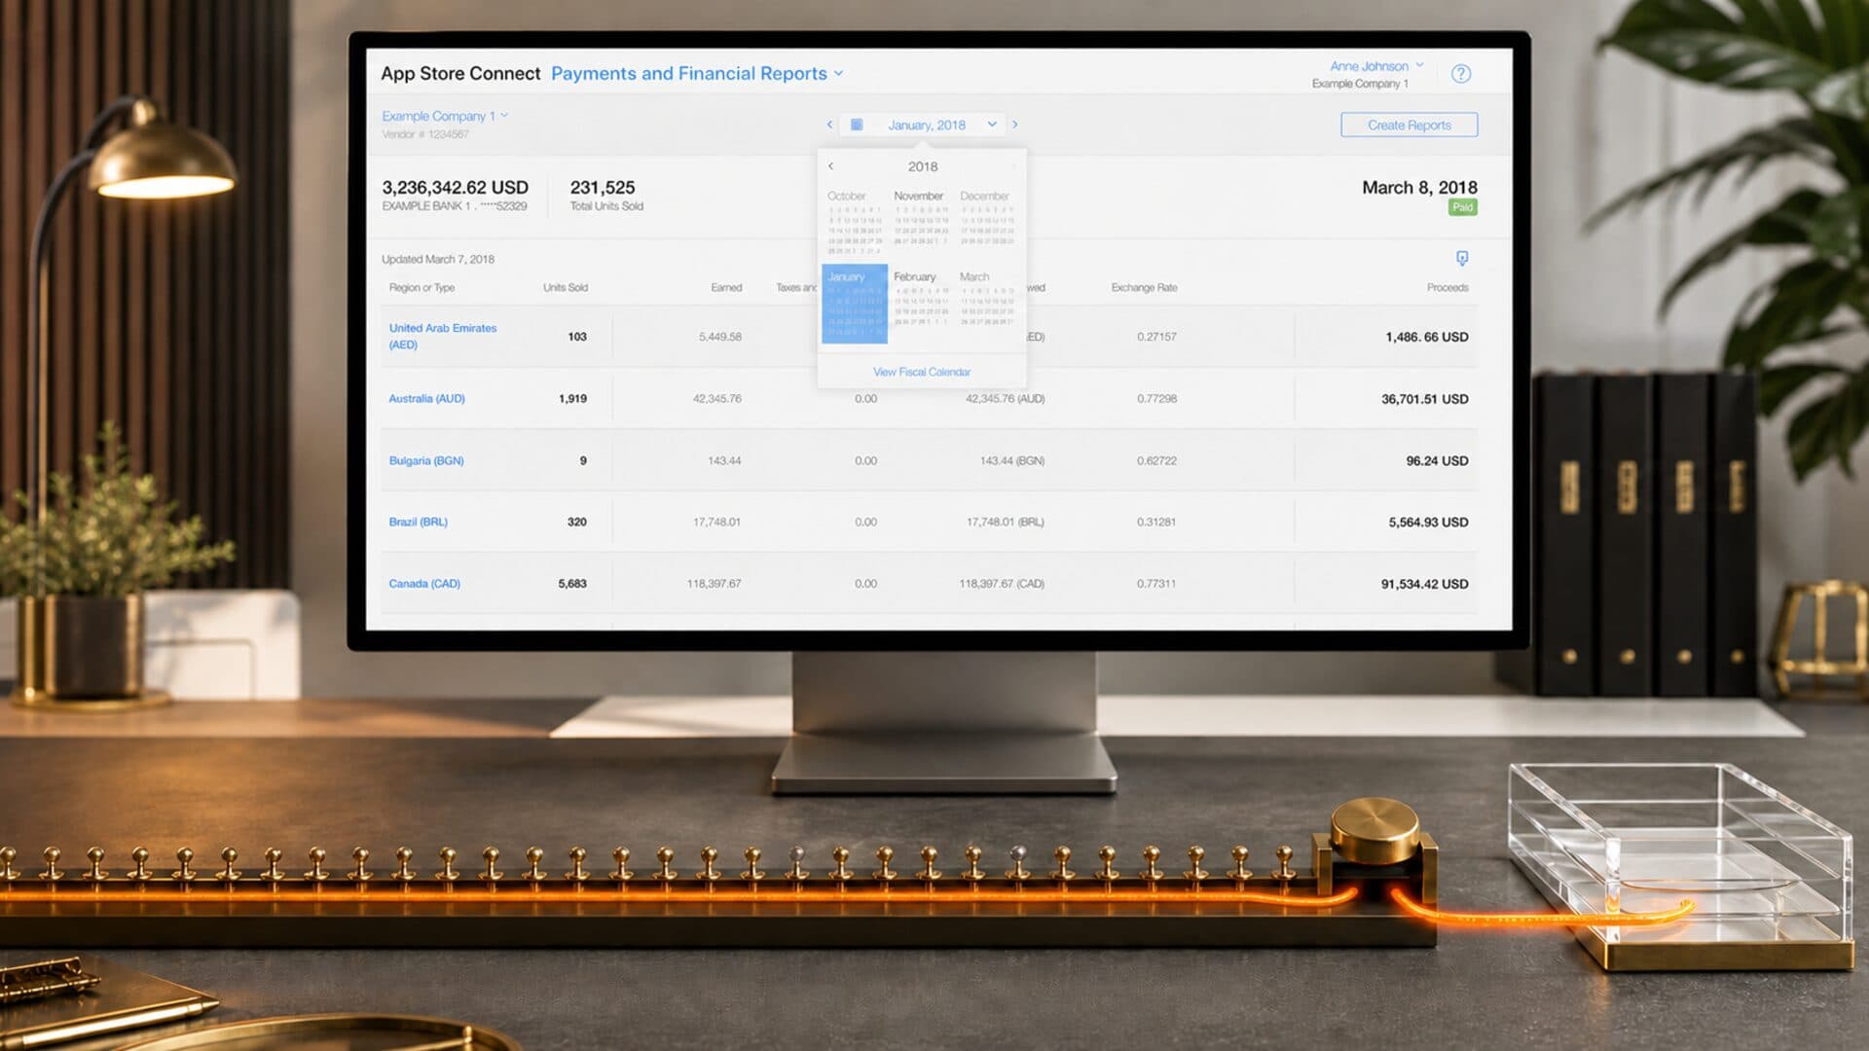
Task: Click the 3,236,342.62 USD total amount
Action: pyautogui.click(x=455, y=188)
